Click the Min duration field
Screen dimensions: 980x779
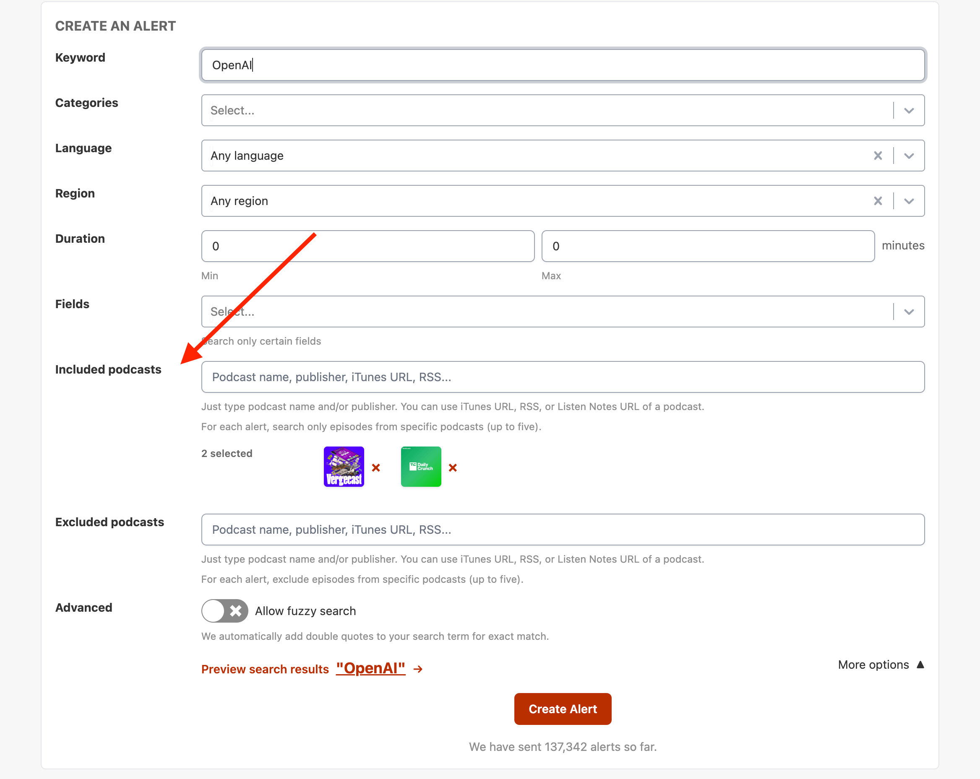(x=368, y=246)
